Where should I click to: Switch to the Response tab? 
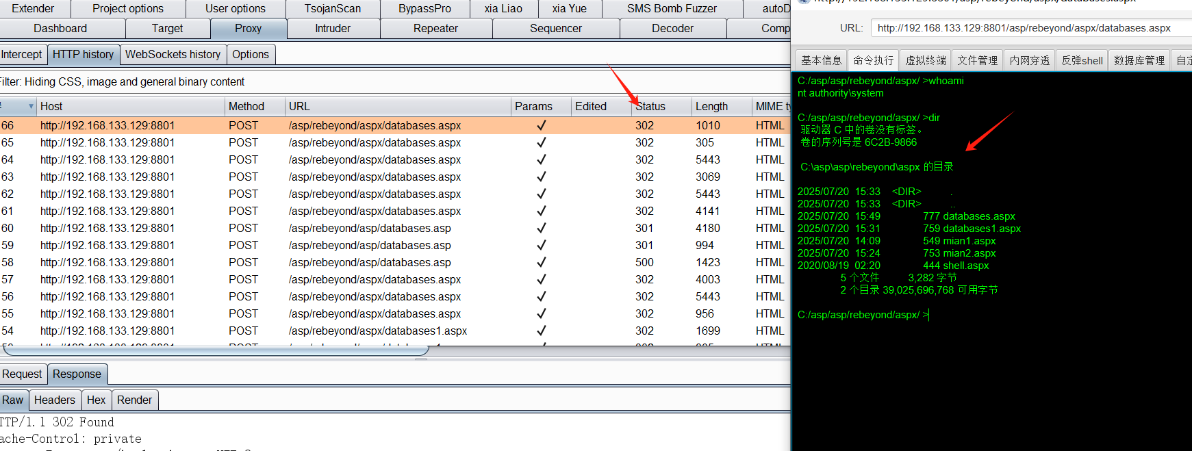[77, 374]
